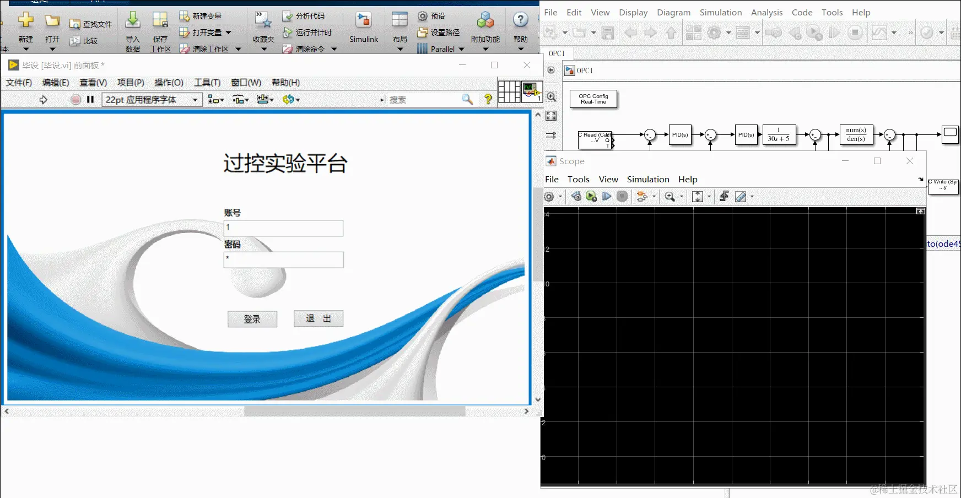The height and width of the screenshot is (498, 961).
Task: Click 分析代码 (Analyze Code) in MATLAB toolstrip
Action: pyautogui.click(x=304, y=16)
